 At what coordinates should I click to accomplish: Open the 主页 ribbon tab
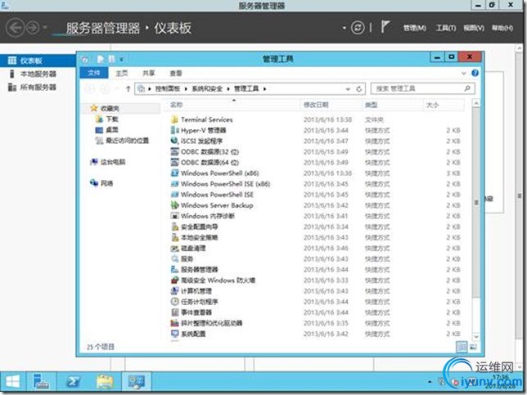point(122,73)
